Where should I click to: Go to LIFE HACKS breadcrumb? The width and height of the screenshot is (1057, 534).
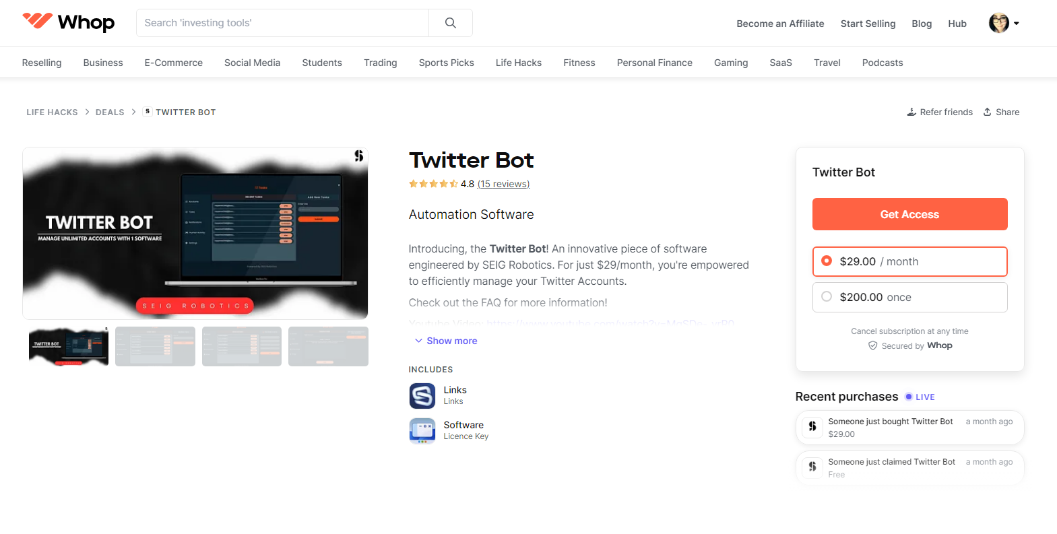tap(52, 112)
